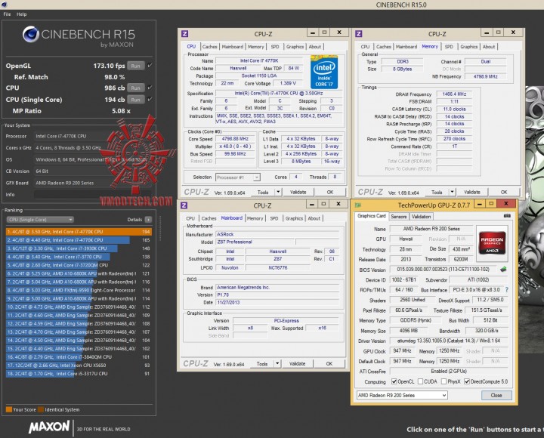Select the top ranking bar i7-4770K at 3.50 GHz
This screenshot has height=438, width=544.
pos(79,232)
